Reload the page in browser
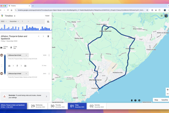The image size is (169, 113). tap(8, 10)
